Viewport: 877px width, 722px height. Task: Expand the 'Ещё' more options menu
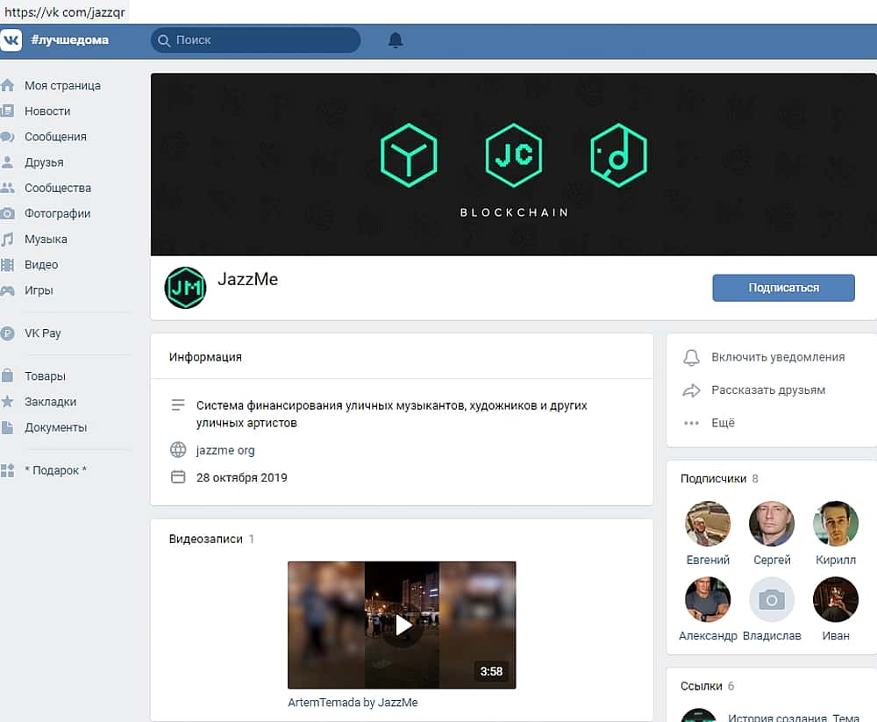(723, 423)
